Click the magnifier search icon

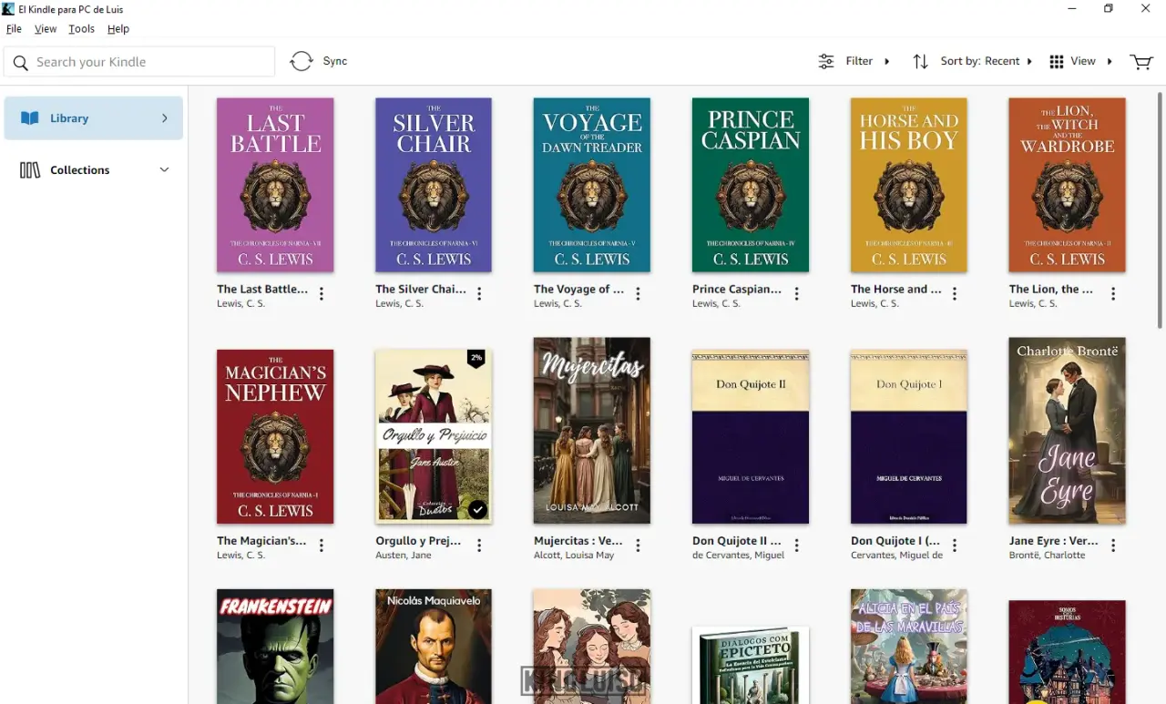[21, 63]
